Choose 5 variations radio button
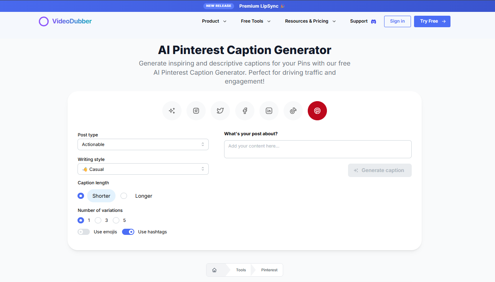Screen dimensions: 495x282 click(116, 220)
